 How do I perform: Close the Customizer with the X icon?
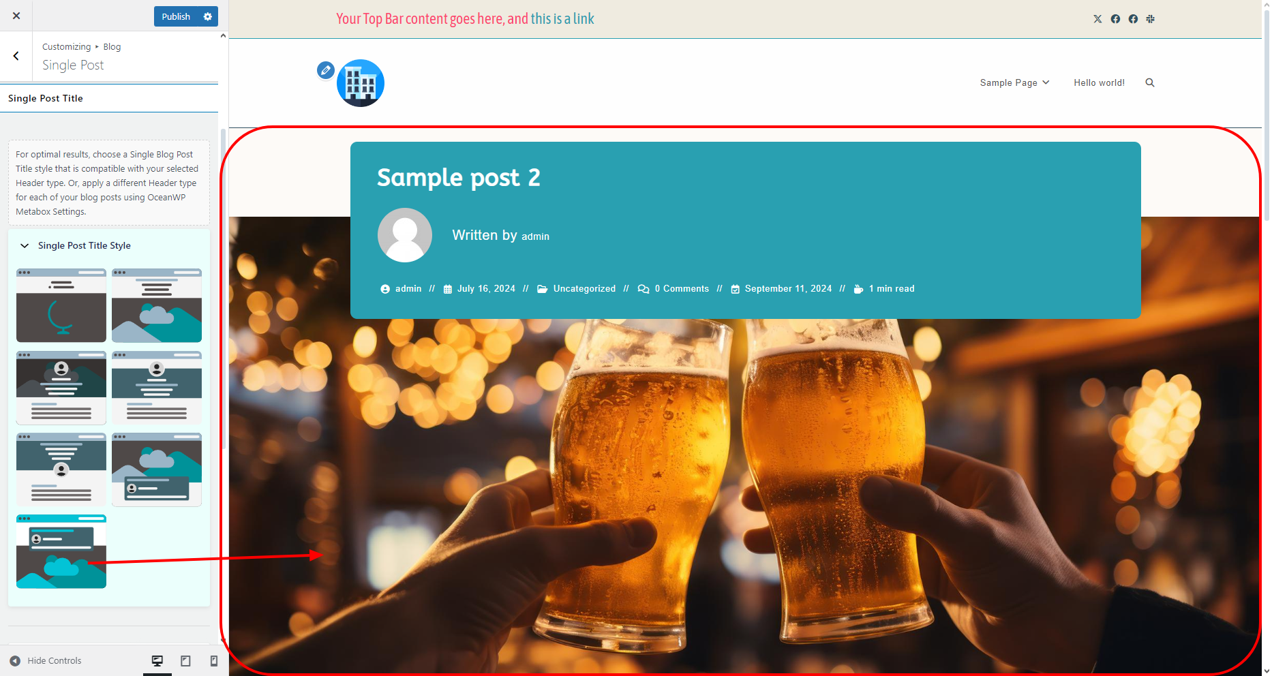pyautogui.click(x=16, y=16)
